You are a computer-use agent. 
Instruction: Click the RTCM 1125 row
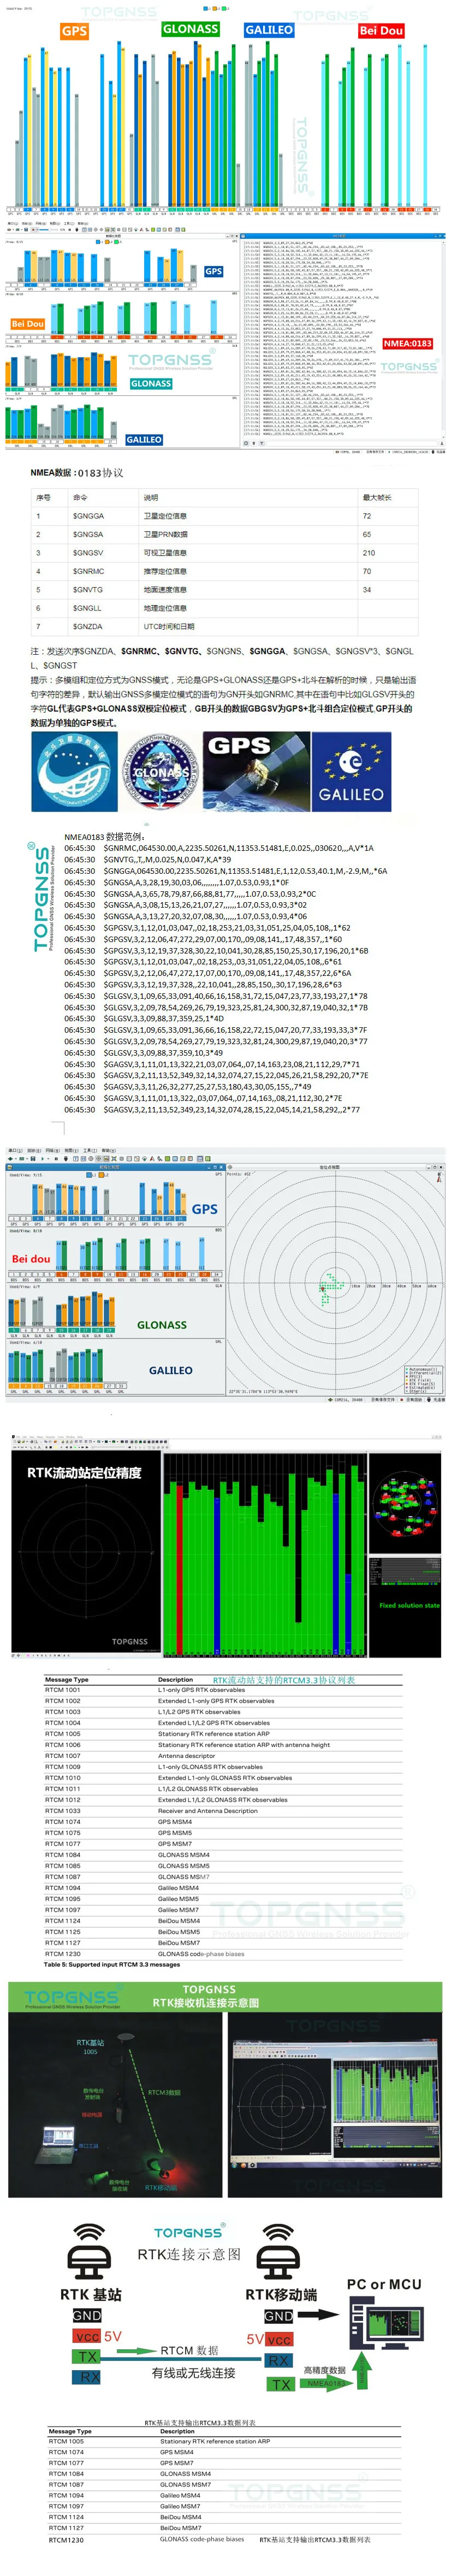(223, 1932)
